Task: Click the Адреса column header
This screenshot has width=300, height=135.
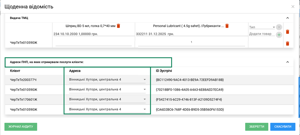Action: click(75, 71)
